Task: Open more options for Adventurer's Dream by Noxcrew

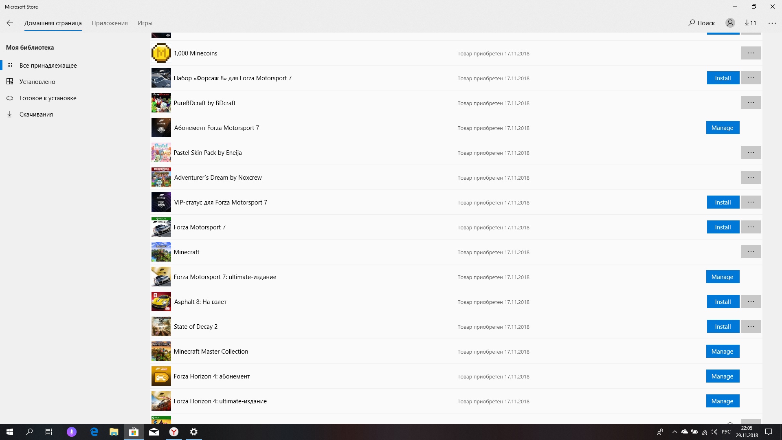Action: pos(751,178)
